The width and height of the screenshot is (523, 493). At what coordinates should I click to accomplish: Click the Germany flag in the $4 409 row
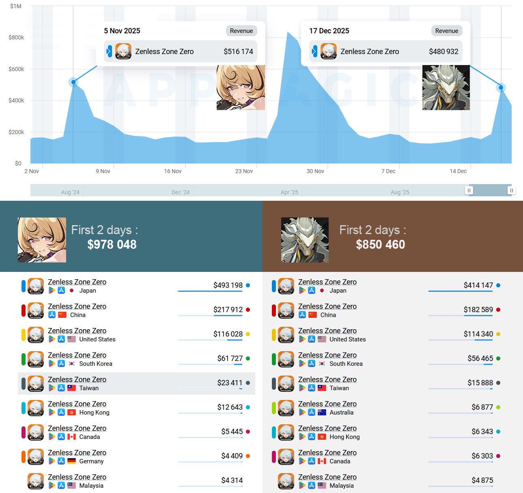pos(72,461)
